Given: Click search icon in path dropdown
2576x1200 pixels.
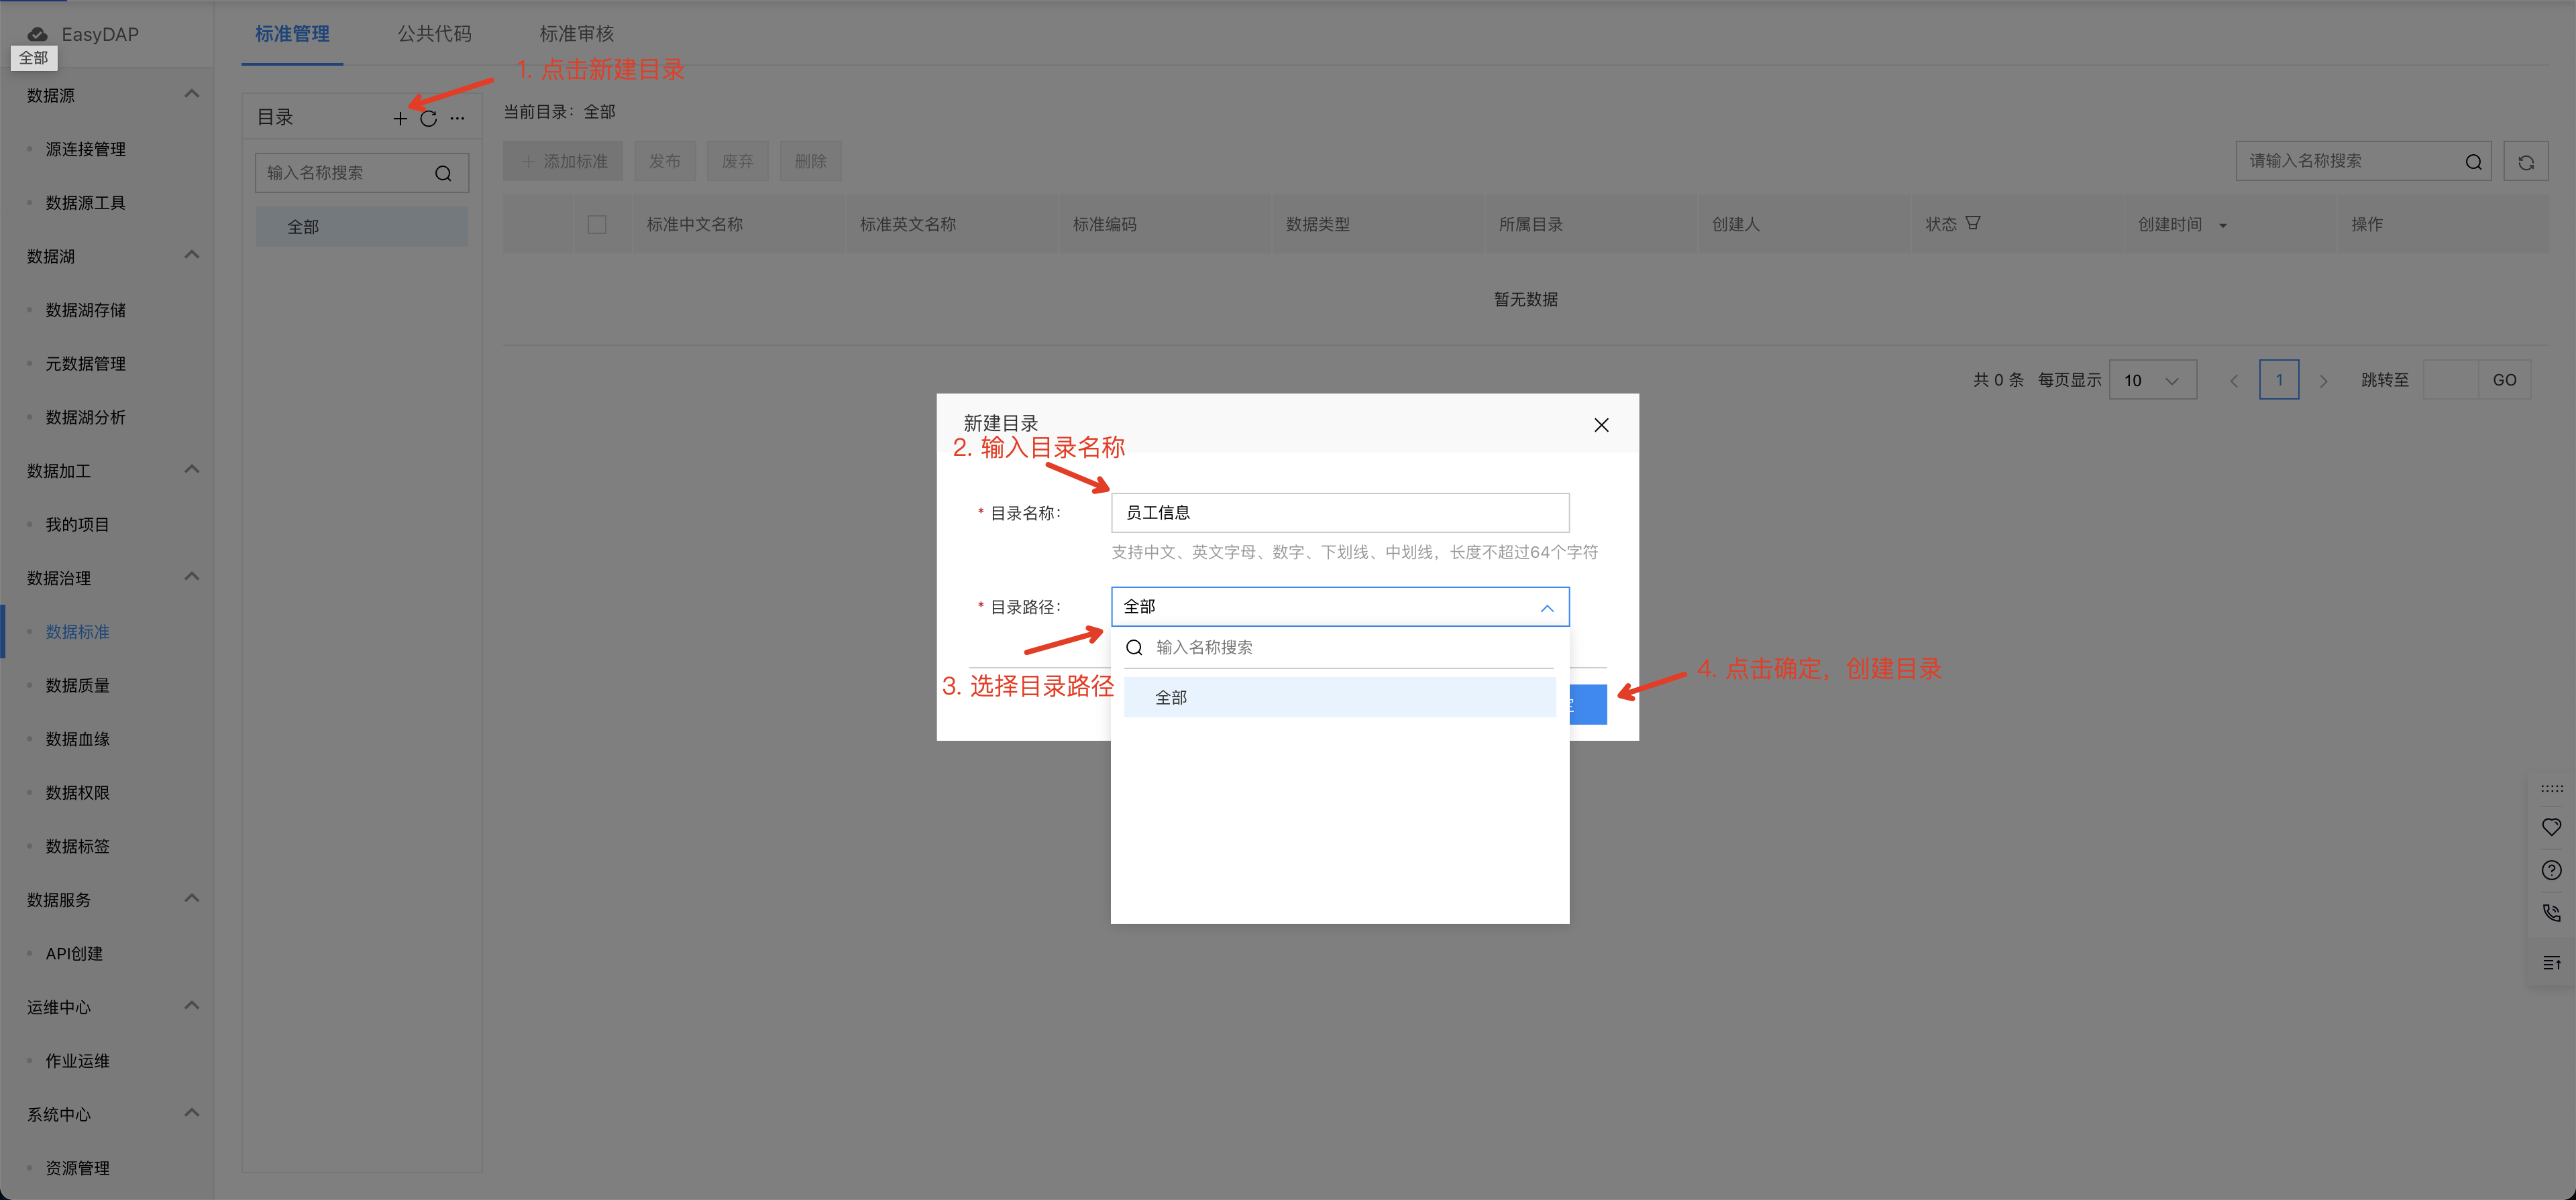Looking at the screenshot, I should [x=1134, y=648].
